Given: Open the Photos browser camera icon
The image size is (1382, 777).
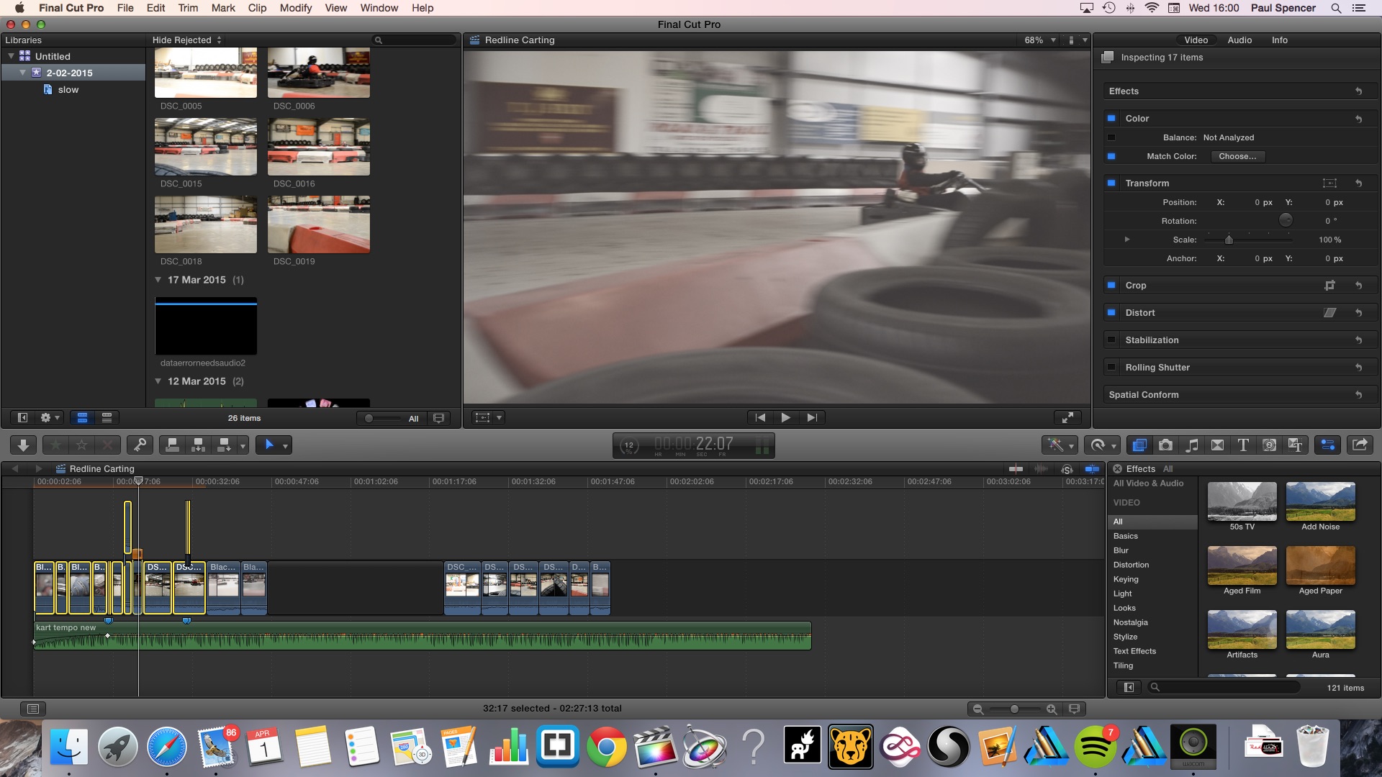Looking at the screenshot, I should coord(1165,445).
